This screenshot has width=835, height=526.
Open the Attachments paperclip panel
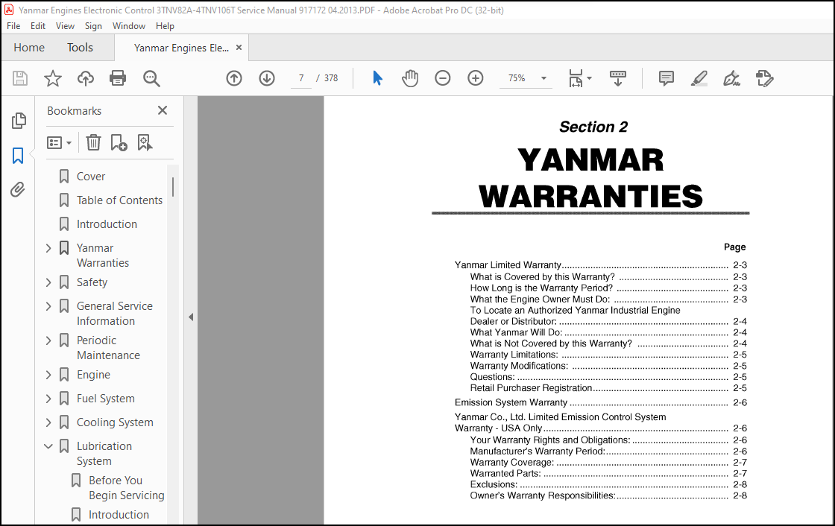[18, 189]
